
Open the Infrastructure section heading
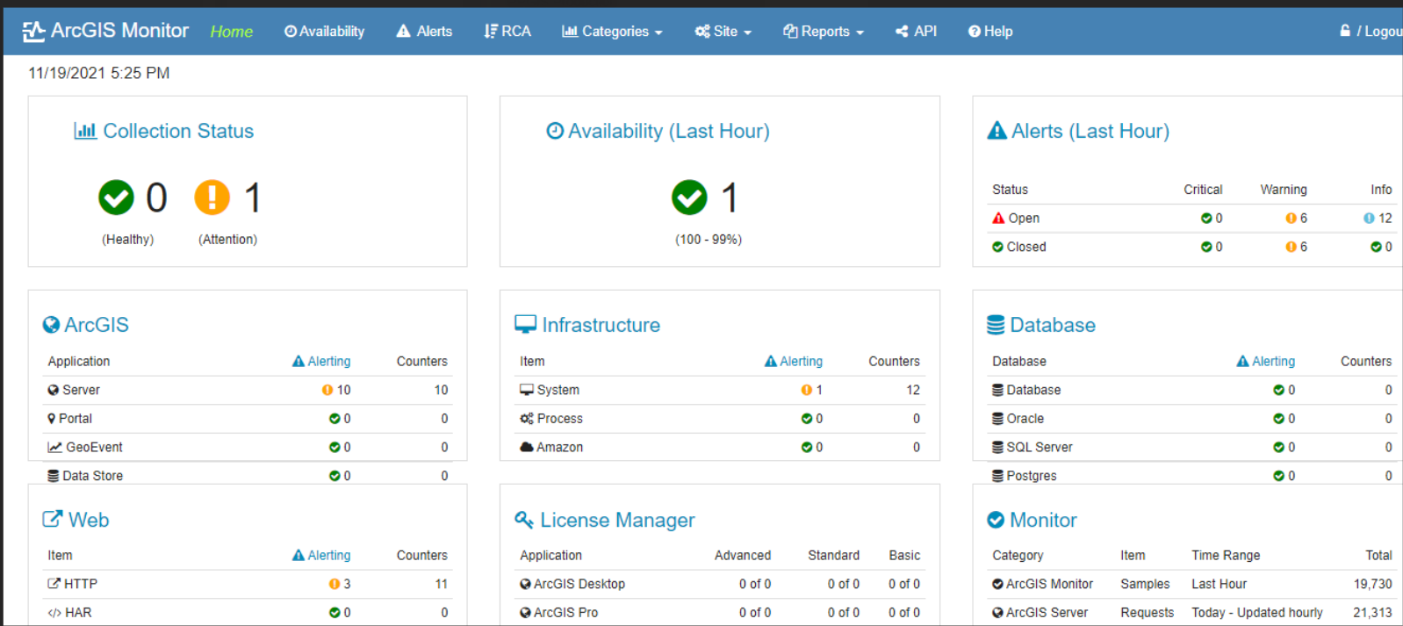tap(601, 325)
